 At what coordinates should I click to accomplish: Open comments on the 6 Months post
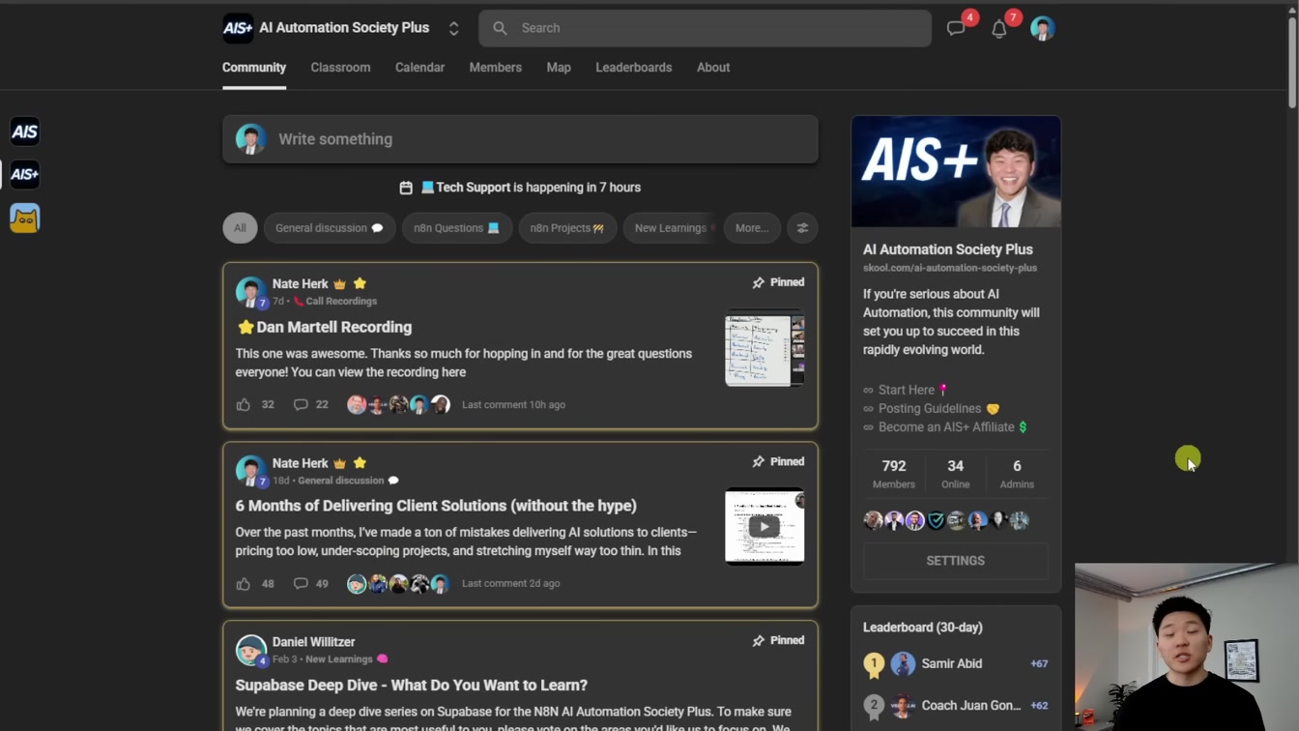click(x=301, y=584)
